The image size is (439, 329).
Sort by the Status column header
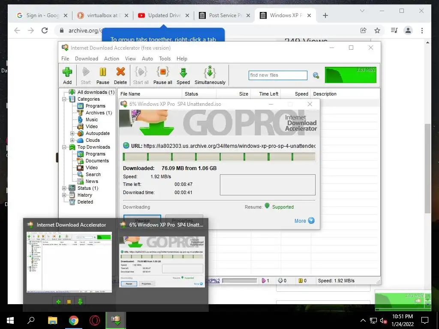coord(199,94)
